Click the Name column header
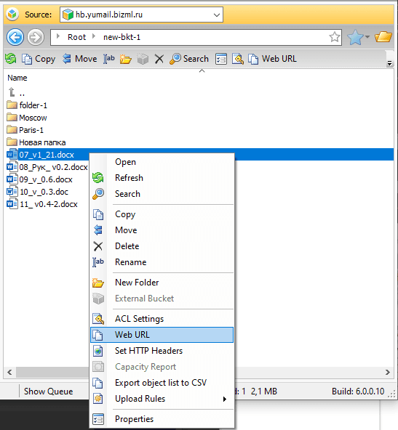398x430 pixels. 17,78
